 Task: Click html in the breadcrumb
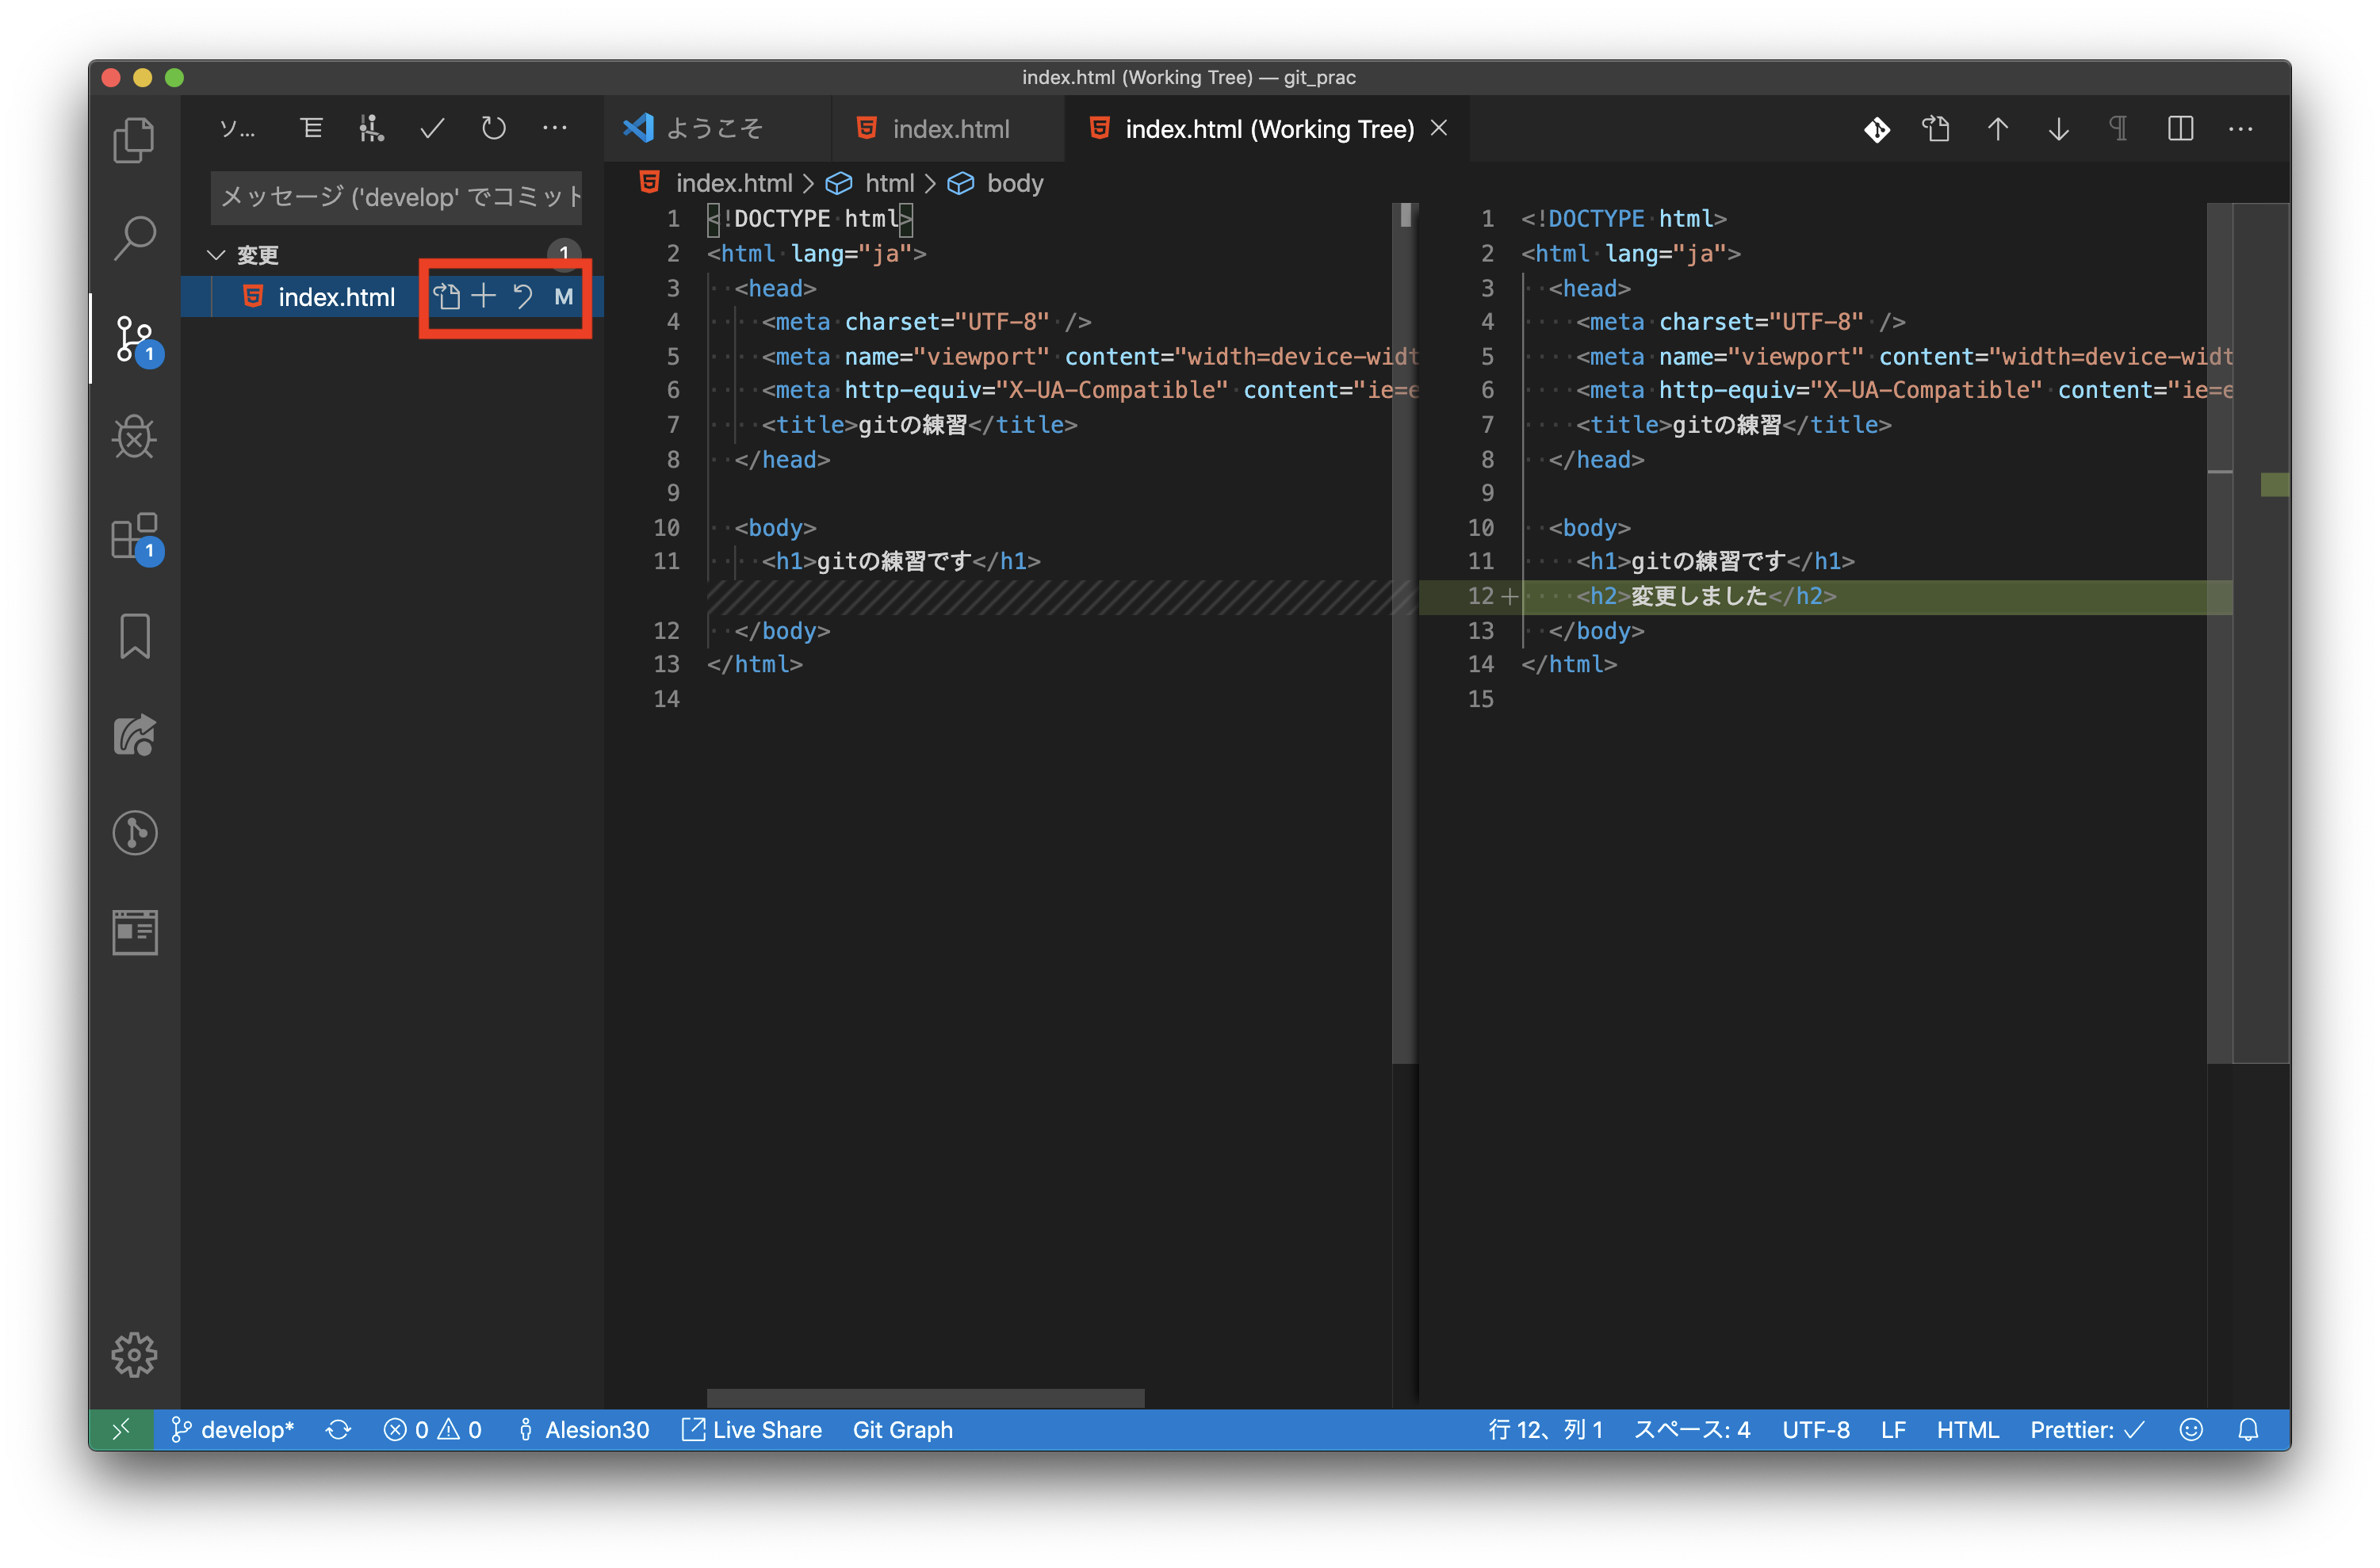coord(889,183)
